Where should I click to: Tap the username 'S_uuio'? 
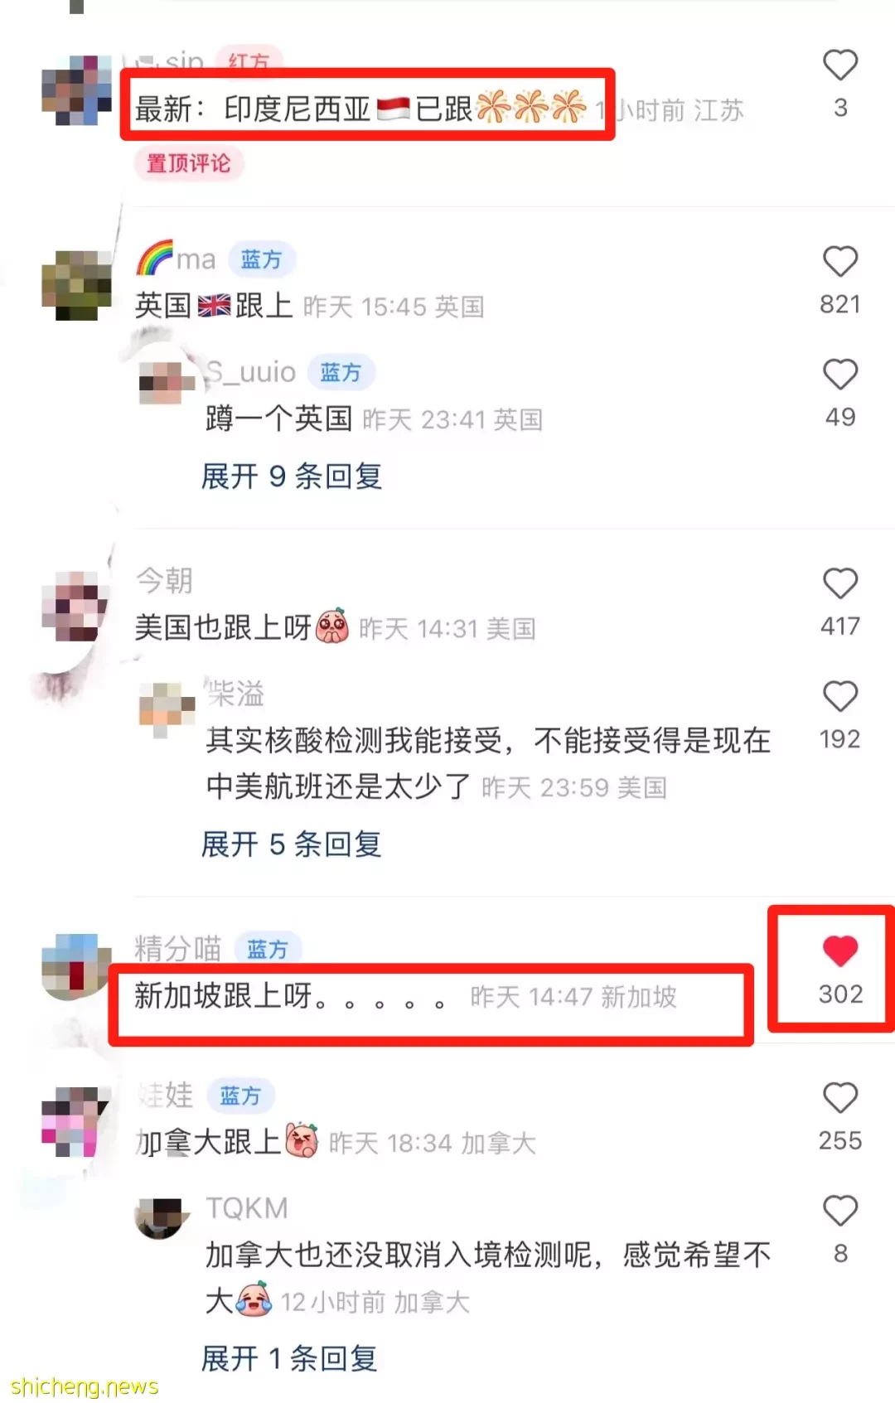[251, 372]
